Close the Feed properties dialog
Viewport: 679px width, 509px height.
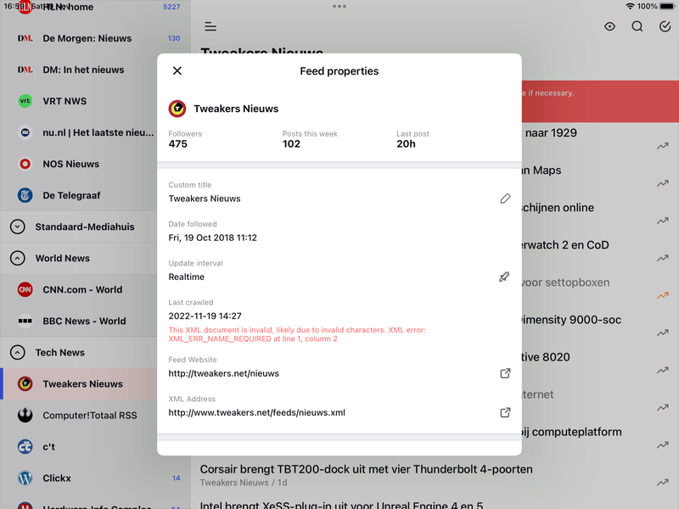[x=177, y=70]
